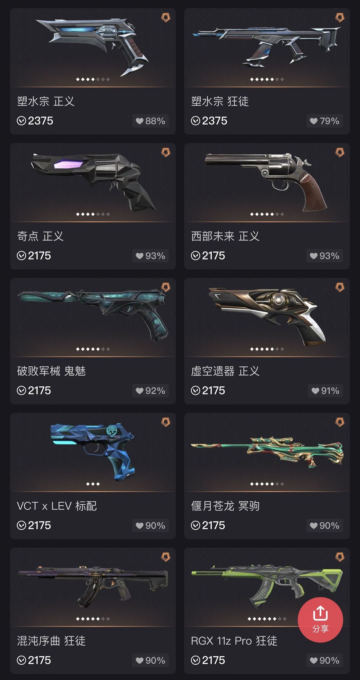The width and height of the screenshot is (360, 680).
Task: Click tier badge icon on 虚空遗器 正义 card
Action: pos(340,287)
